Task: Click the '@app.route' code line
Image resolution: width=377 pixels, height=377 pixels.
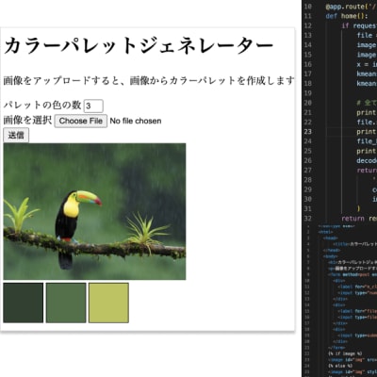Action: coord(352,7)
